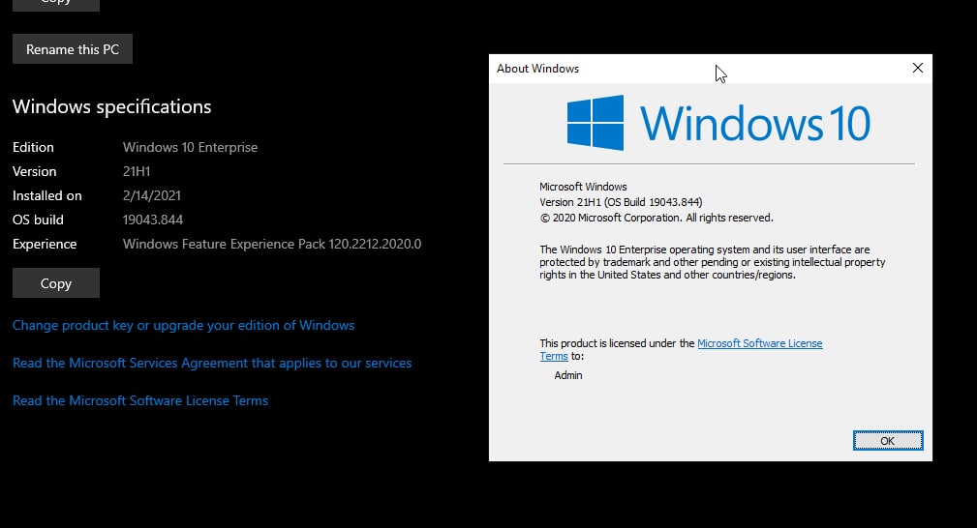This screenshot has height=528, width=977.
Task: Click the Windows 10 wordmark in dialog
Action: 754,123
